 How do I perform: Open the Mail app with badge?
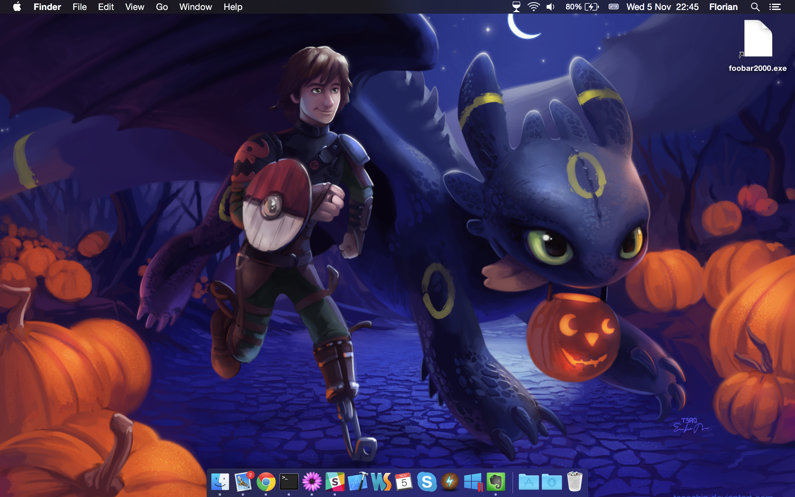(243, 482)
